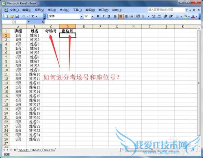Toggle italic formatting
The image size is (203, 158).
[104, 17]
